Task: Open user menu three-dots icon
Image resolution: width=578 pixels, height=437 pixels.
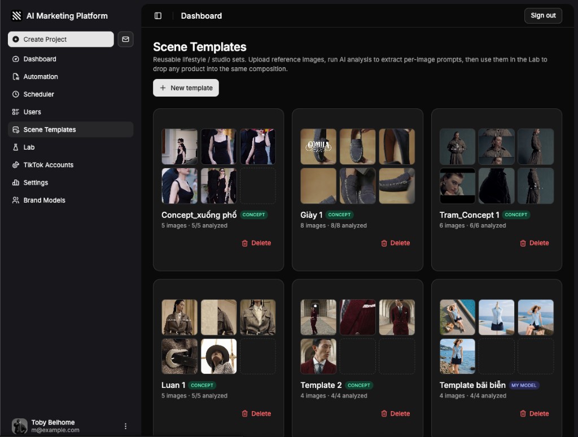Action: point(126,426)
